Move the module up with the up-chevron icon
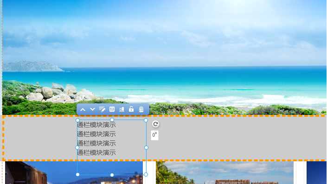The width and height of the screenshot is (327, 184). click(83, 109)
